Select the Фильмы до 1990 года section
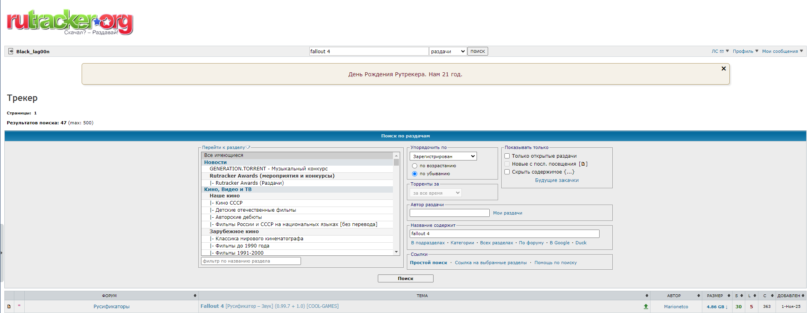The image size is (807, 313). pos(297,246)
